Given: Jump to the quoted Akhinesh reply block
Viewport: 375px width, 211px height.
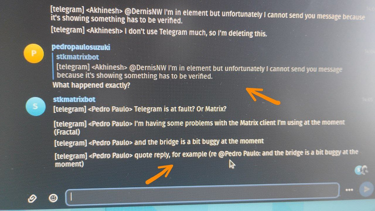Looking at the screenshot, I should [x=199, y=72].
